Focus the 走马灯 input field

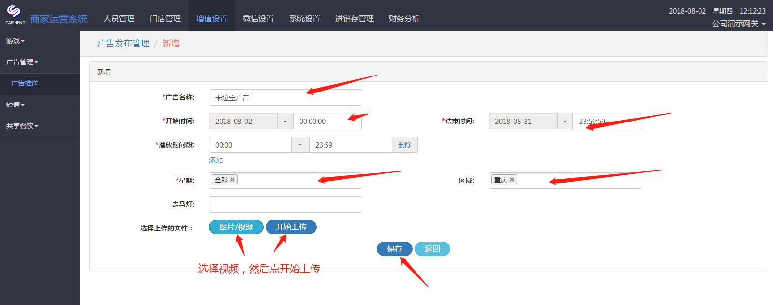coord(285,204)
